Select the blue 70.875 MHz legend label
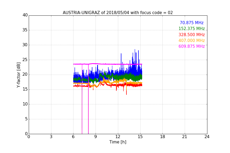 tap(192, 23)
